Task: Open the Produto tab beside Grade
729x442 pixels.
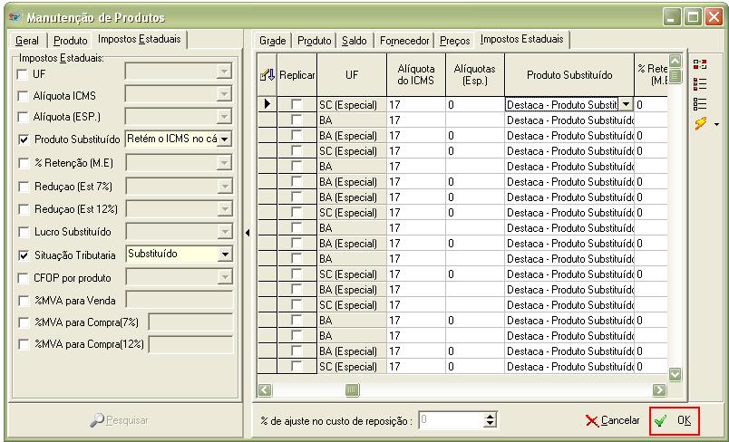Action: 315,41
